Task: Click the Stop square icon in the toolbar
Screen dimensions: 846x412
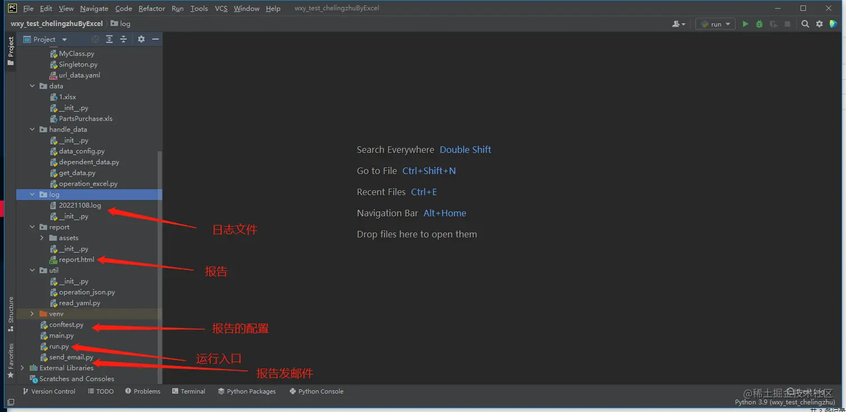Action: (788, 24)
